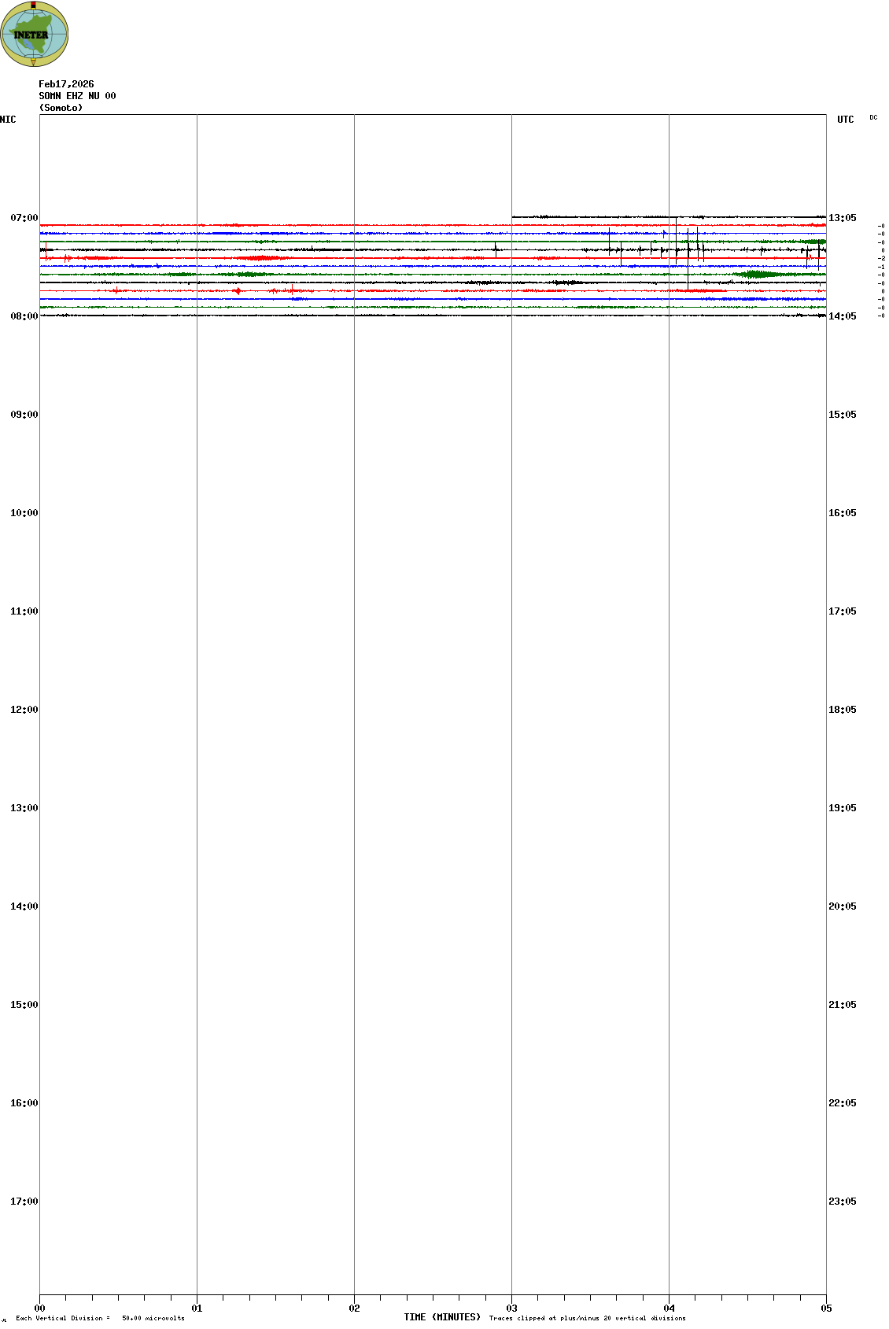This screenshot has width=889, height=1329.
Task: Select the NIC local time header
Action: tap(8, 120)
